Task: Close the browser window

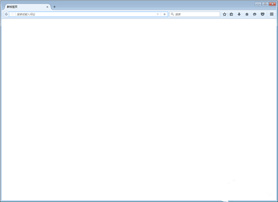Action: click(x=272, y=4)
